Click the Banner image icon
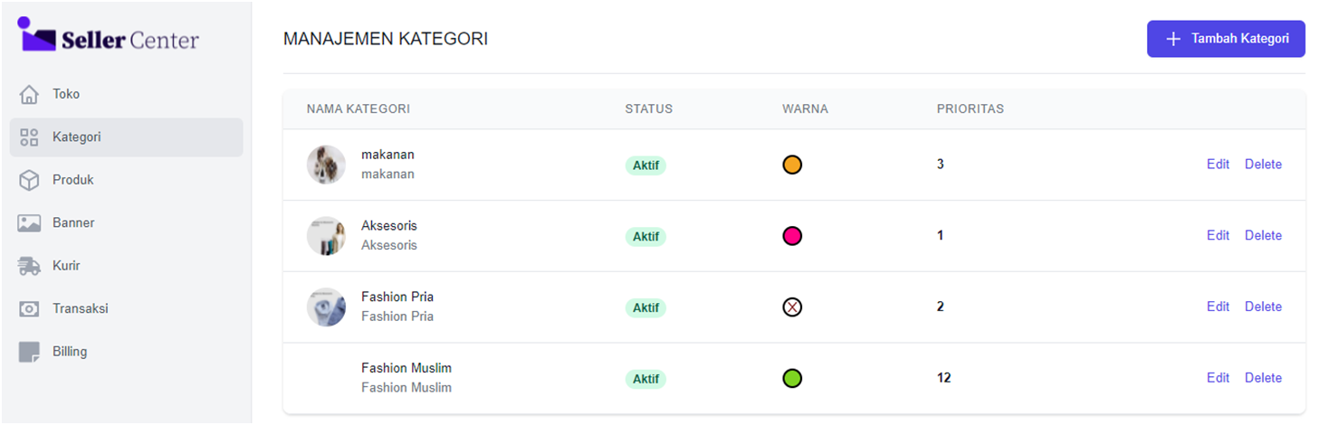 pyautogui.click(x=29, y=222)
